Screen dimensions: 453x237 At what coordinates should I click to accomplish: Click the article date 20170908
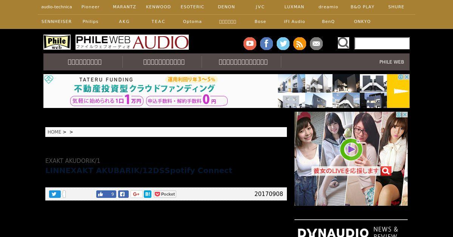coord(269,194)
